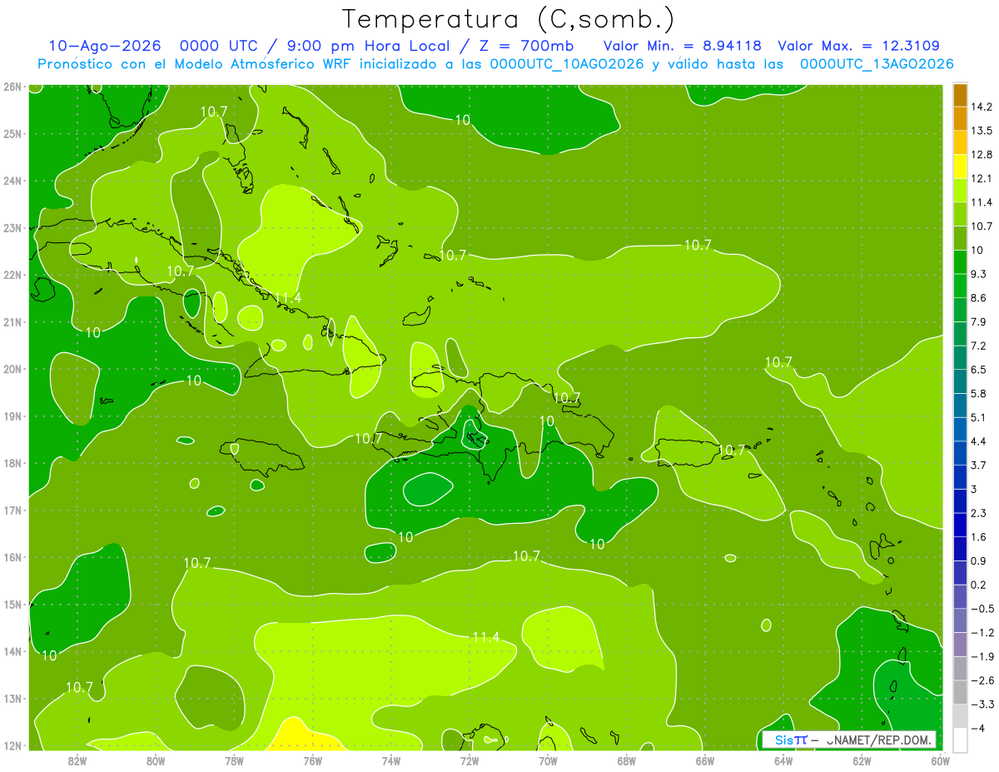This screenshot has width=999, height=772.
Task: Click the 70W longitude axis label
Action: (x=548, y=760)
